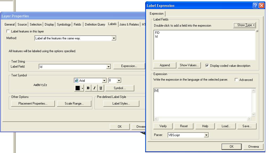Toggle Bold text formatting button
This screenshot has height=153, width=276.
88,88
